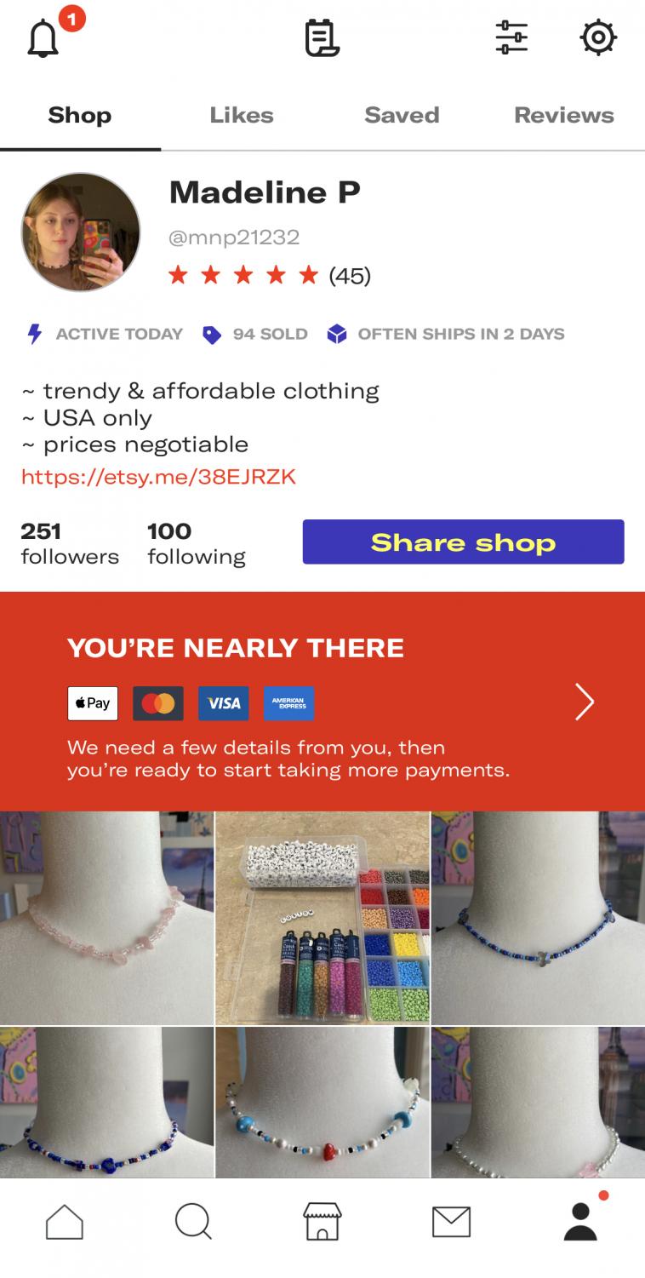Image resolution: width=645 pixels, height=1278 pixels.
Task: Switch to the Reviews tab
Action: (x=564, y=115)
